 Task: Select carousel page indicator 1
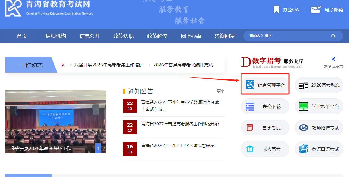coord(98,148)
